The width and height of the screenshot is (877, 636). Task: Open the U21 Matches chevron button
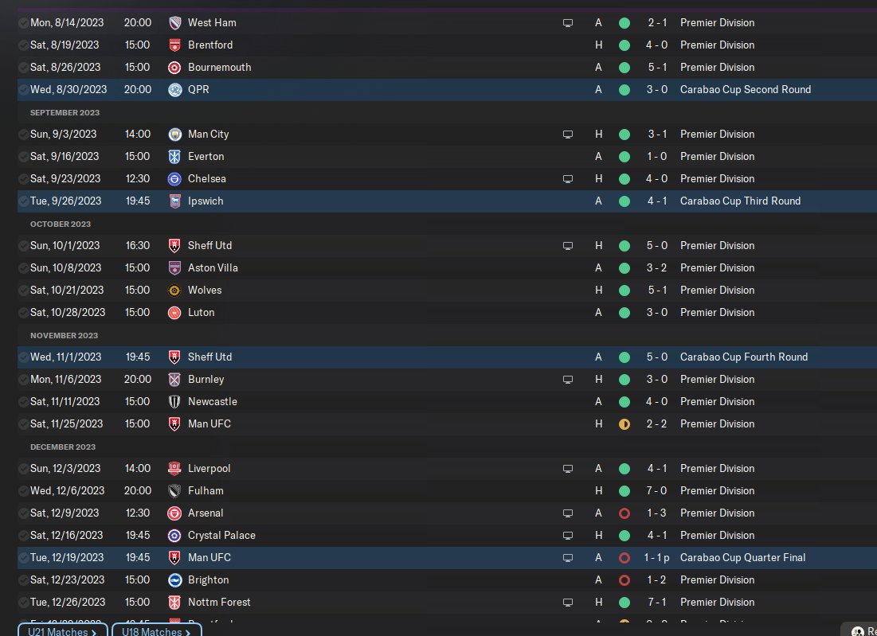[63, 630]
